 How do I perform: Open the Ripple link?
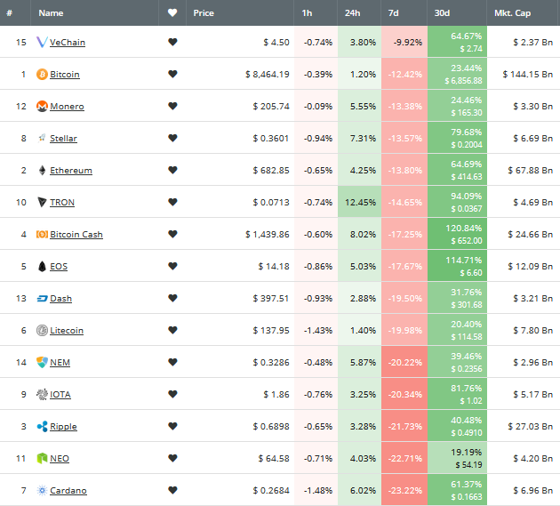coord(64,426)
